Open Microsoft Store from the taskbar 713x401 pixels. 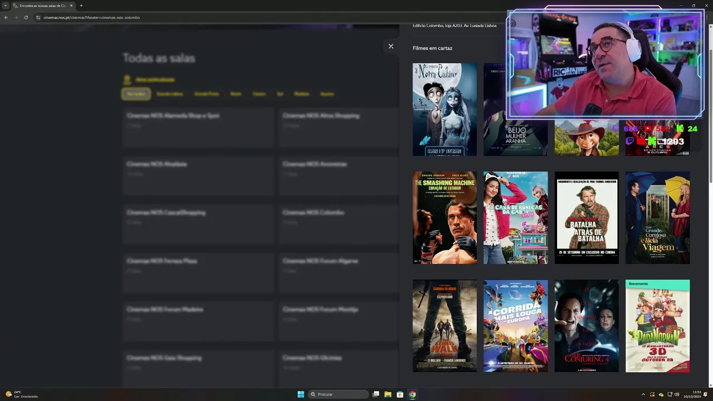click(400, 394)
